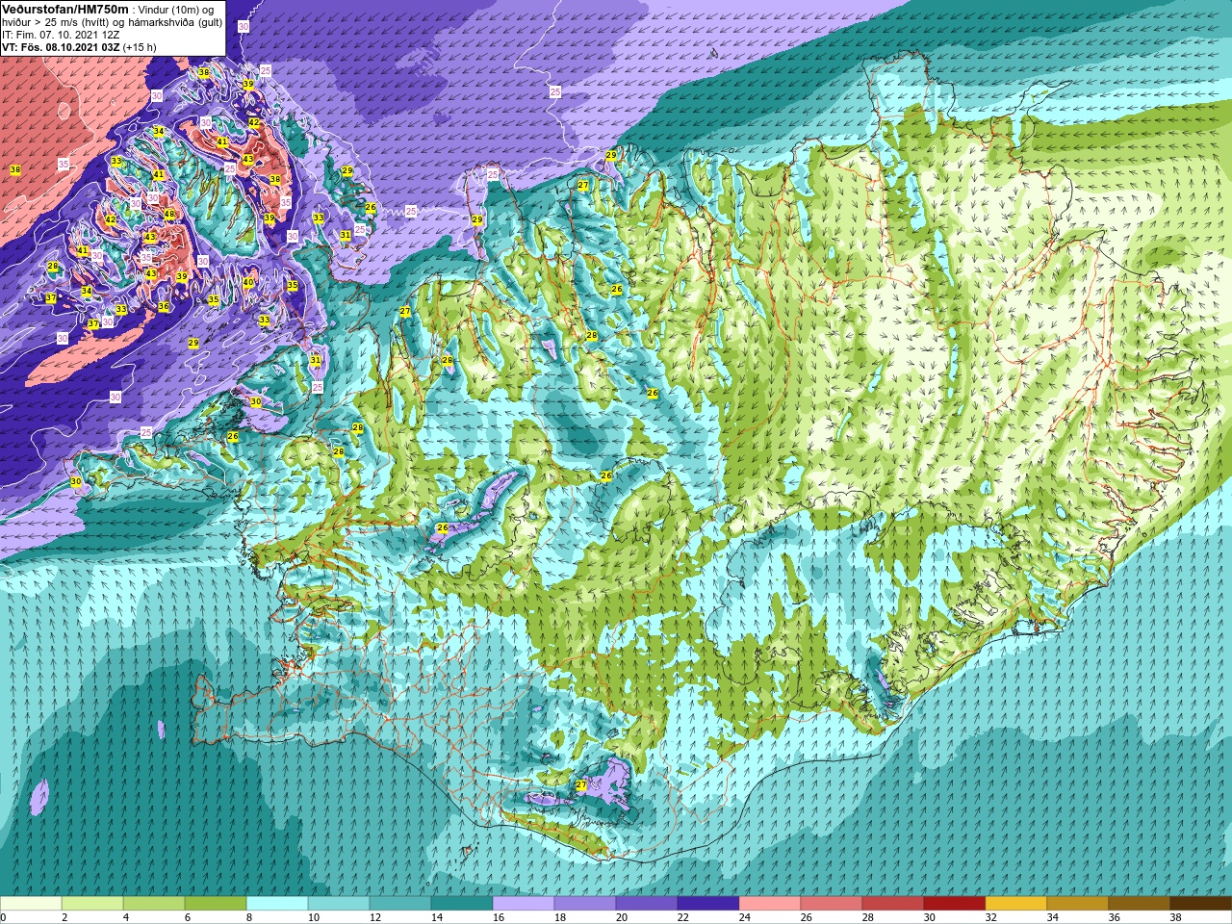The image size is (1232, 924).
Task: Pick the 22–24 m/s dark indigo legend swatch
Action: tap(708, 904)
